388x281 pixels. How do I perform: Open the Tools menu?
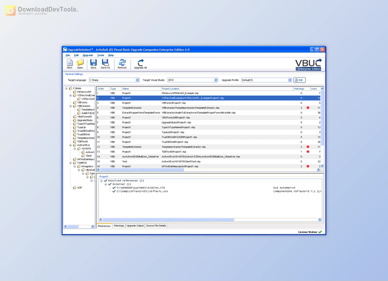click(x=101, y=55)
